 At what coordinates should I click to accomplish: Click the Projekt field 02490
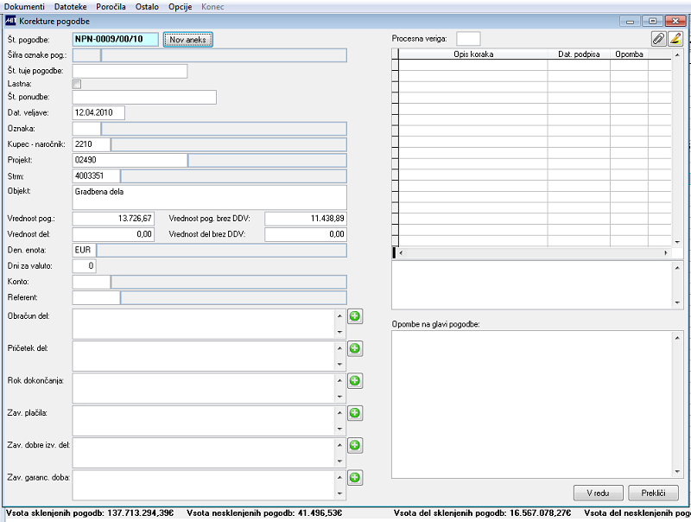[130, 160]
